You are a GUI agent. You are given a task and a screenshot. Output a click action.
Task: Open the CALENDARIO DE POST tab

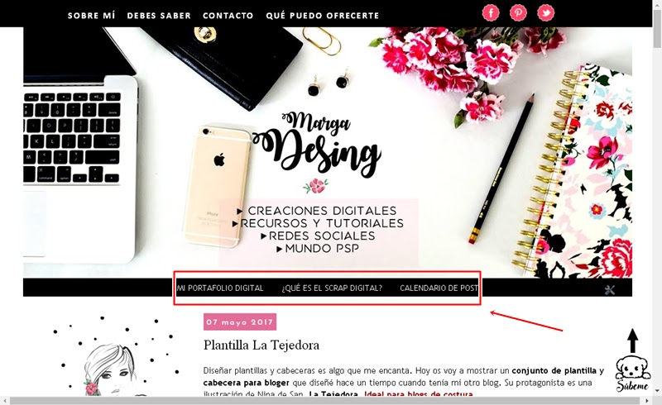439,288
